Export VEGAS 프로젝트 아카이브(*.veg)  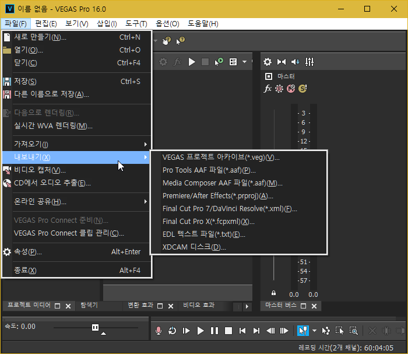[238, 157]
